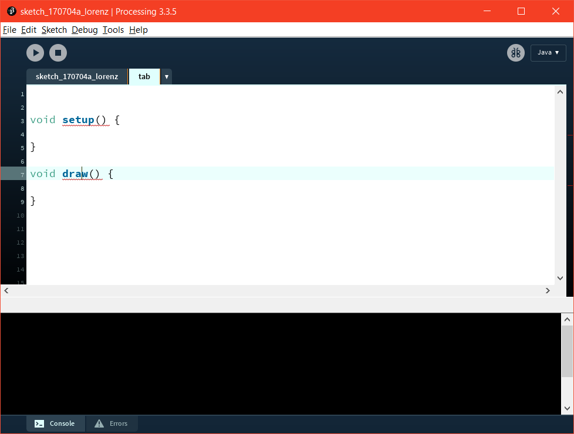Open the Sketch menu
The height and width of the screenshot is (434, 574).
pos(54,30)
